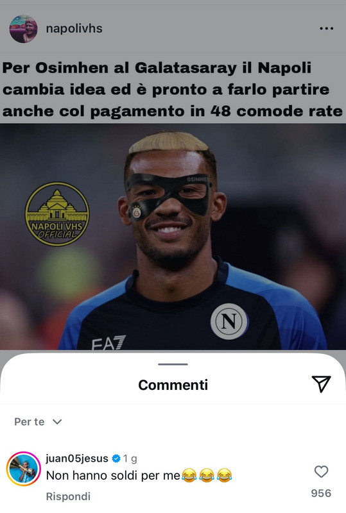Tap the Napoli N crest on shirt
The height and width of the screenshot is (513, 346).
pyautogui.click(x=229, y=321)
